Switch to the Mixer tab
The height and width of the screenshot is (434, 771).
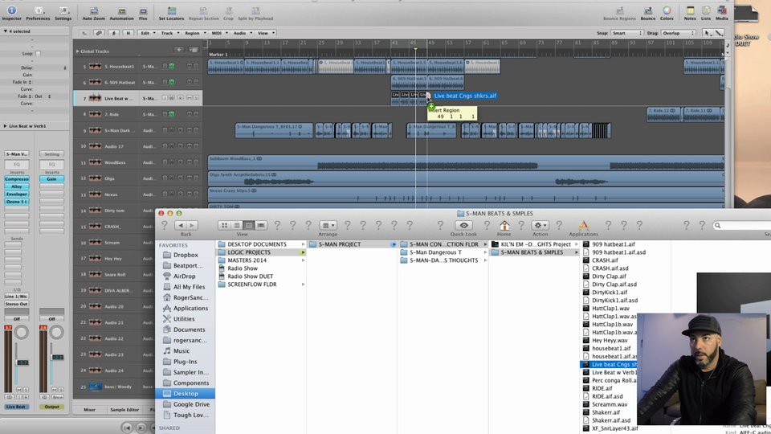pyautogui.click(x=89, y=409)
